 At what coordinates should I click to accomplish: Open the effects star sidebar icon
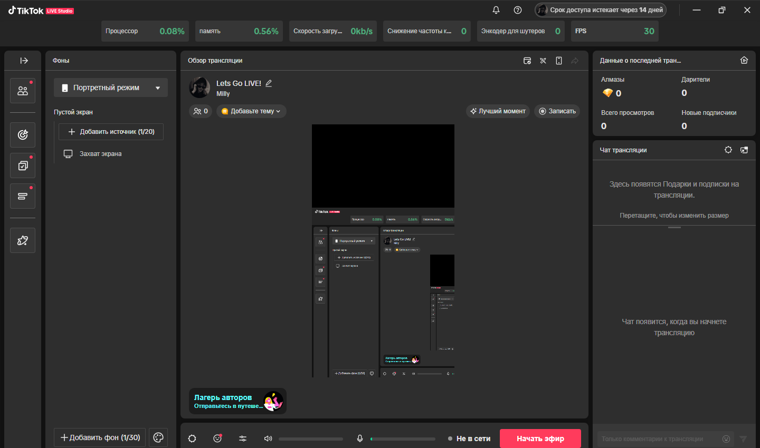click(23, 240)
